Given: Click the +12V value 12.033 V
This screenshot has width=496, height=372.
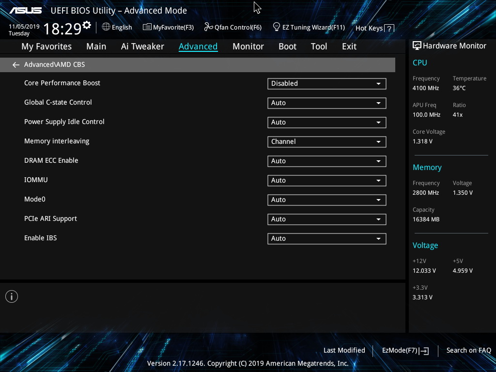Looking at the screenshot, I should 424,271.
